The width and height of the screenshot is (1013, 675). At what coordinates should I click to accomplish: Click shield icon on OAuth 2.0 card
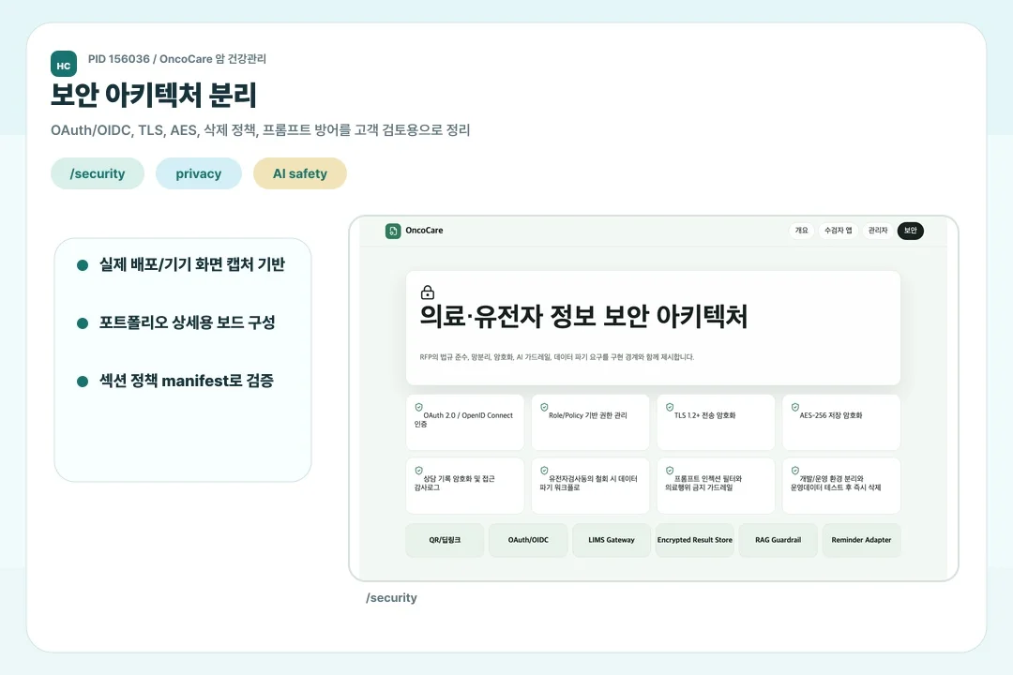point(418,407)
